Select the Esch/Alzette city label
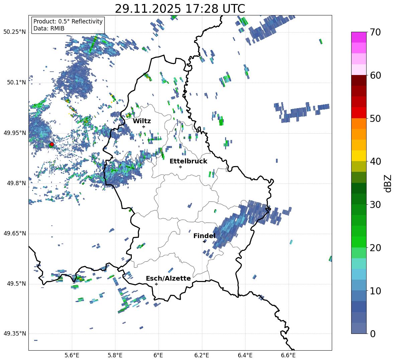Viewport: 396px width, 362px height. (x=168, y=278)
